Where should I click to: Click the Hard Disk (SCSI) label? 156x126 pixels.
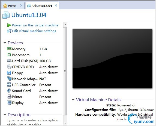click(25, 61)
